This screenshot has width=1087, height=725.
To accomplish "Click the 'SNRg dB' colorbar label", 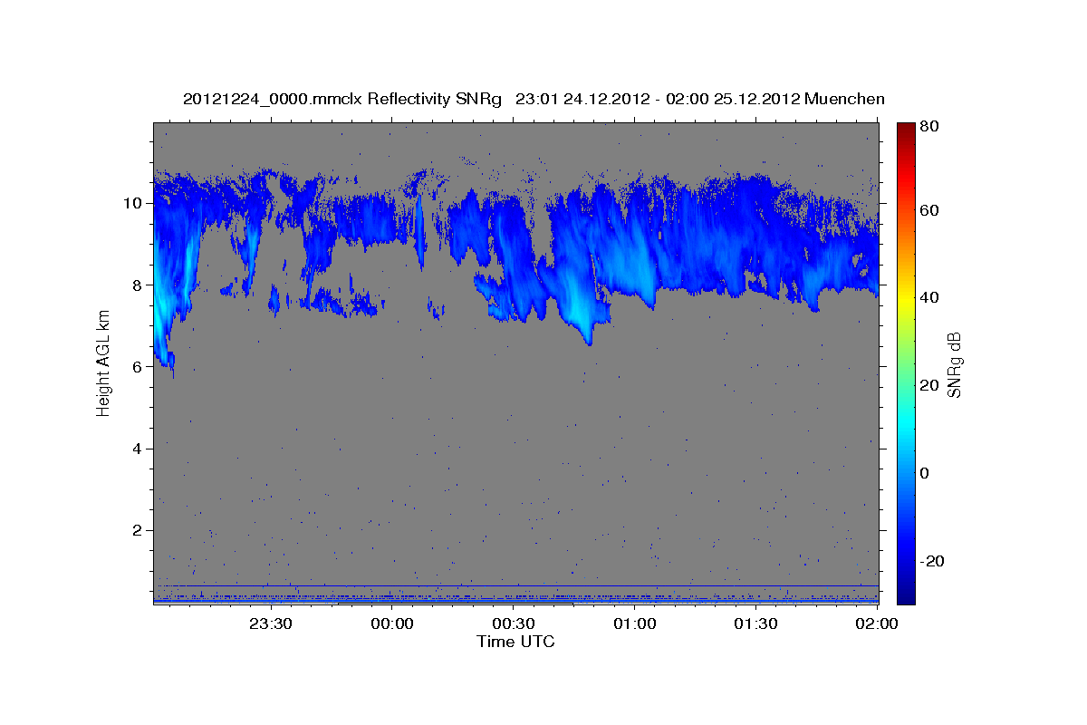I will 954,364.
